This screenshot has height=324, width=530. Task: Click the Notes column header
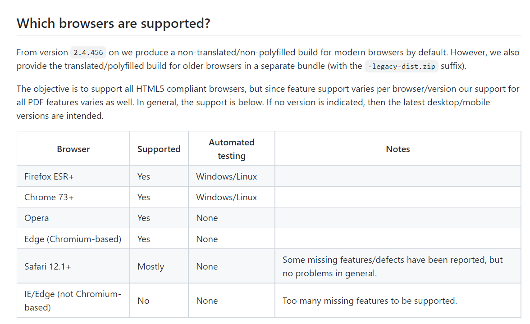coord(397,149)
